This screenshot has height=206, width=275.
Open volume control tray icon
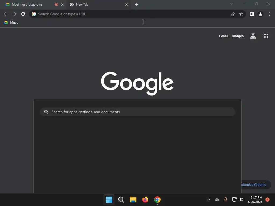pyautogui.click(x=241, y=200)
